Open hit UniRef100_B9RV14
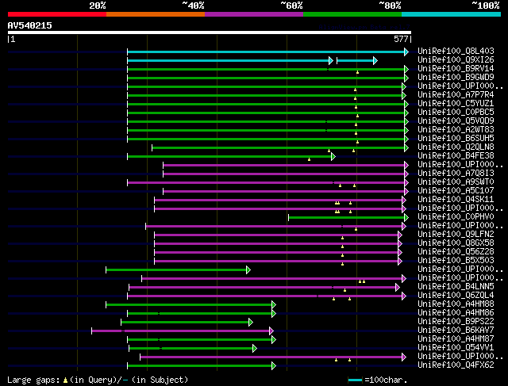 tap(456, 69)
